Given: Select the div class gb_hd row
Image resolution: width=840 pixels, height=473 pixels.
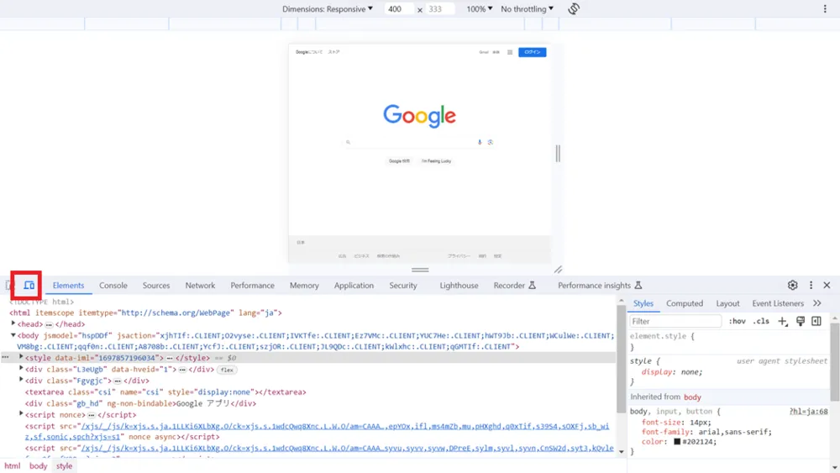Looking at the screenshot, I should click(140, 403).
